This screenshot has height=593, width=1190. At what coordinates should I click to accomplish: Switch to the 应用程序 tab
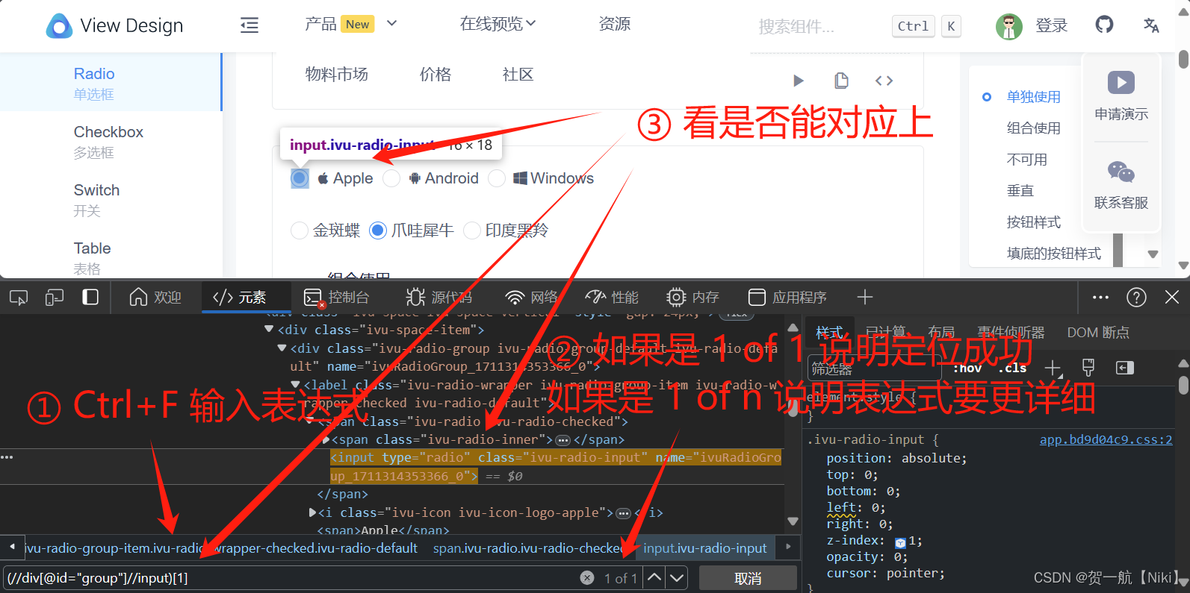click(788, 298)
